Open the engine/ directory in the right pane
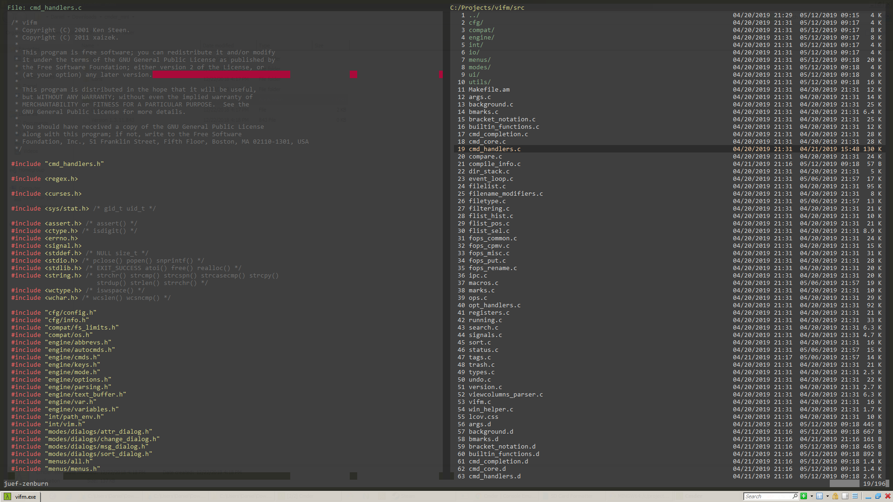 (482, 38)
